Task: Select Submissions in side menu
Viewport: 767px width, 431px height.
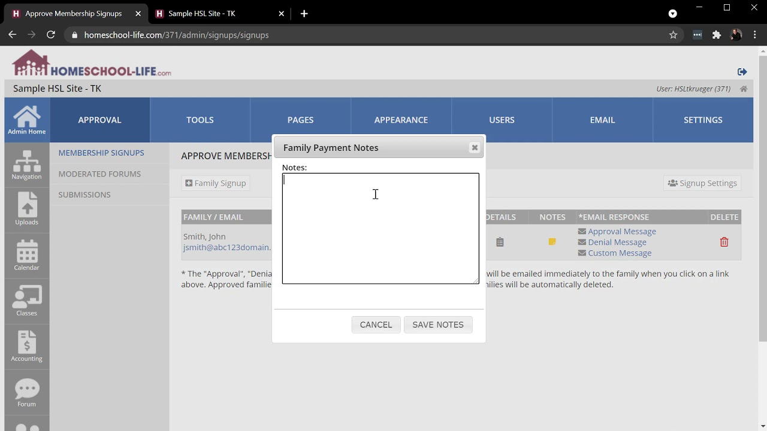Action: tap(84, 195)
